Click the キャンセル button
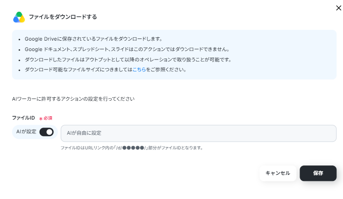 pyautogui.click(x=278, y=173)
